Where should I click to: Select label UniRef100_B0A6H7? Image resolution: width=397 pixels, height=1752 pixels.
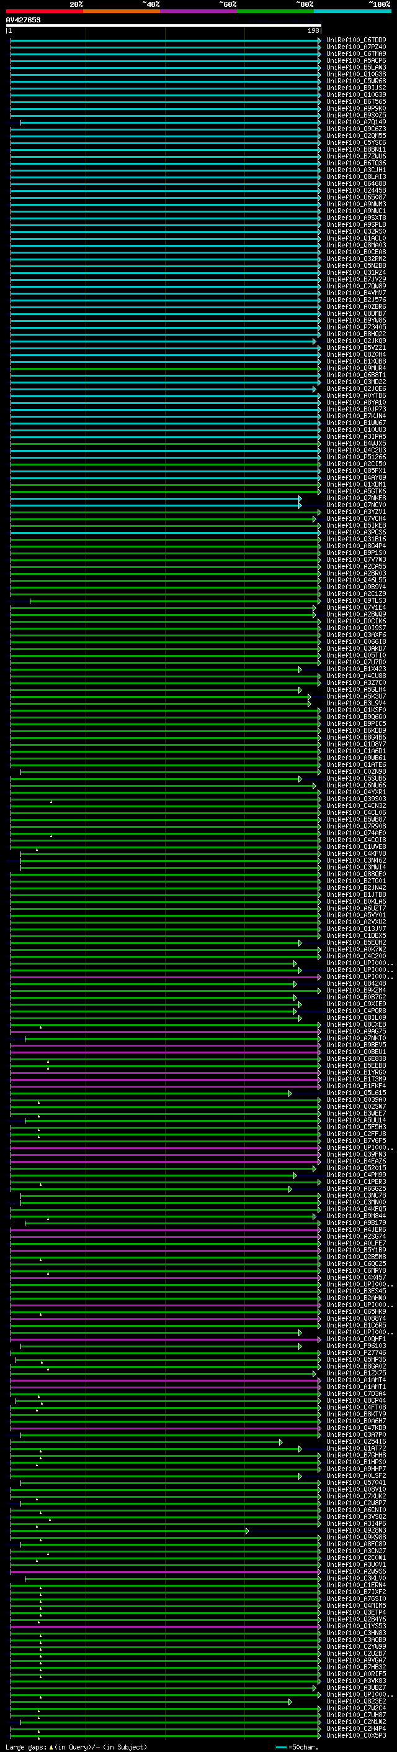(x=356, y=1421)
